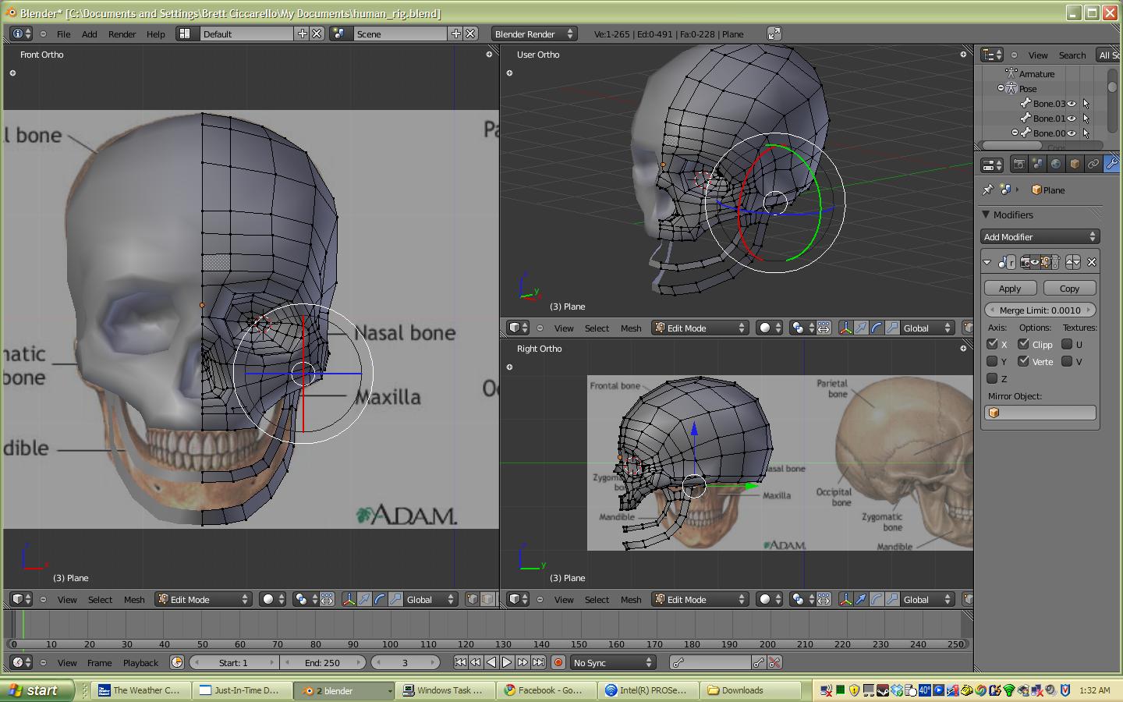Click the delete keyframe icon in timeline
The image size is (1123, 702).
[x=774, y=662]
